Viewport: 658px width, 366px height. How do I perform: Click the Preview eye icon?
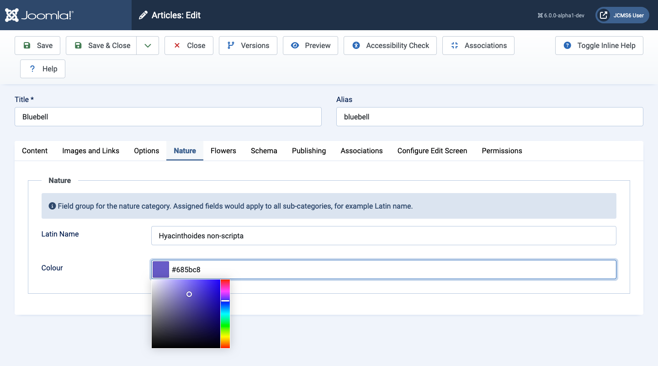[295, 45]
